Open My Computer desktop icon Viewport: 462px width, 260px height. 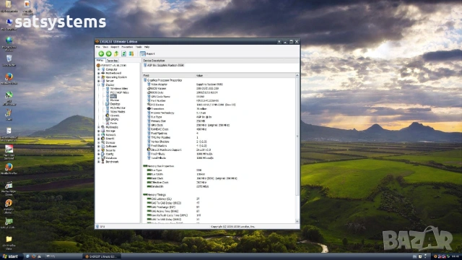(x=9, y=25)
